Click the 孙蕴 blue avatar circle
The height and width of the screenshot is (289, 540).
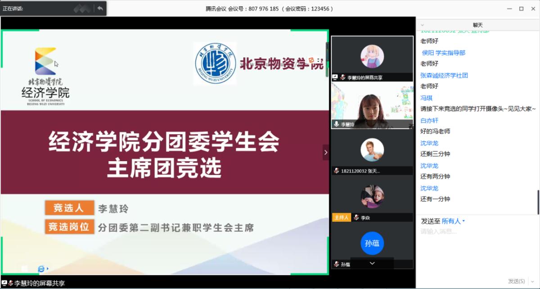click(x=372, y=244)
